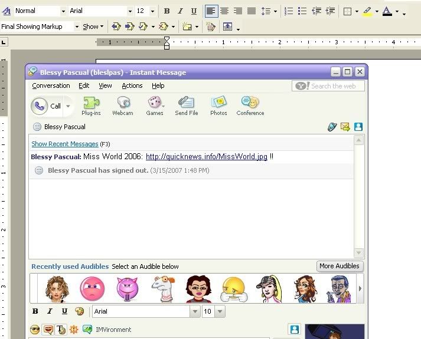Start a Conference from messenger toolbar
This screenshot has width=421, height=339.
[x=250, y=106]
